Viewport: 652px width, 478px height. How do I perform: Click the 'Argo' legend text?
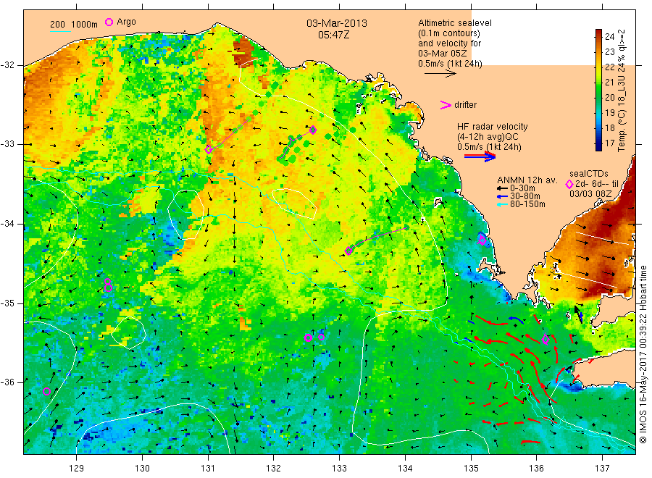(x=126, y=22)
